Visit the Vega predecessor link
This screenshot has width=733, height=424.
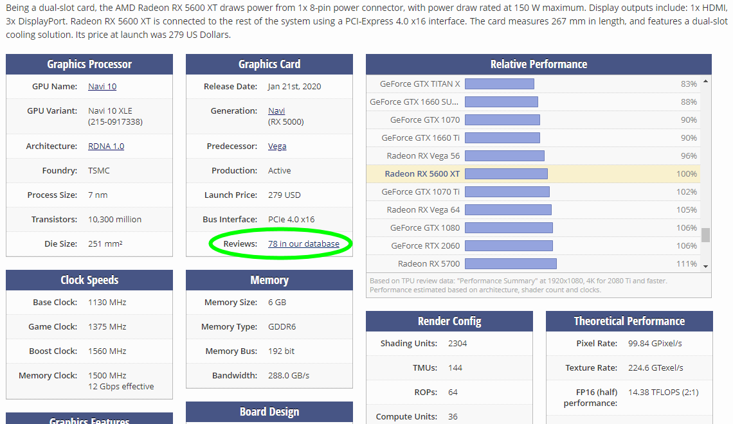277,146
